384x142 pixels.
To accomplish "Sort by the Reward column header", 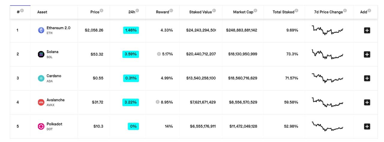I will [x=162, y=12].
